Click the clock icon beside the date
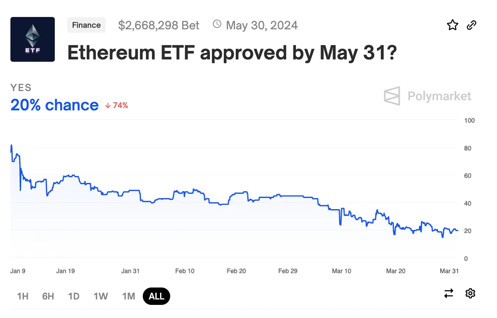This screenshot has height=318, width=497. 217,25
